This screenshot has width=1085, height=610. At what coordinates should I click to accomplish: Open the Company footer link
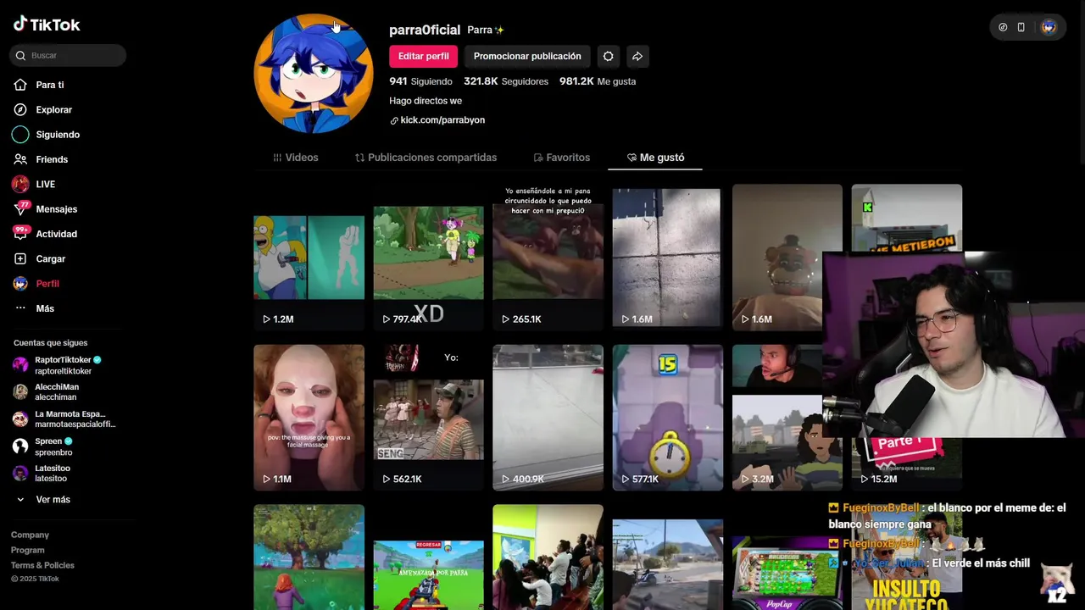tap(30, 535)
